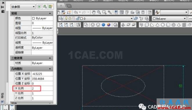This screenshot has width=192, height=110.
Task: Click the Text Style A icon
Action: pyautogui.click(x=157, y=12)
